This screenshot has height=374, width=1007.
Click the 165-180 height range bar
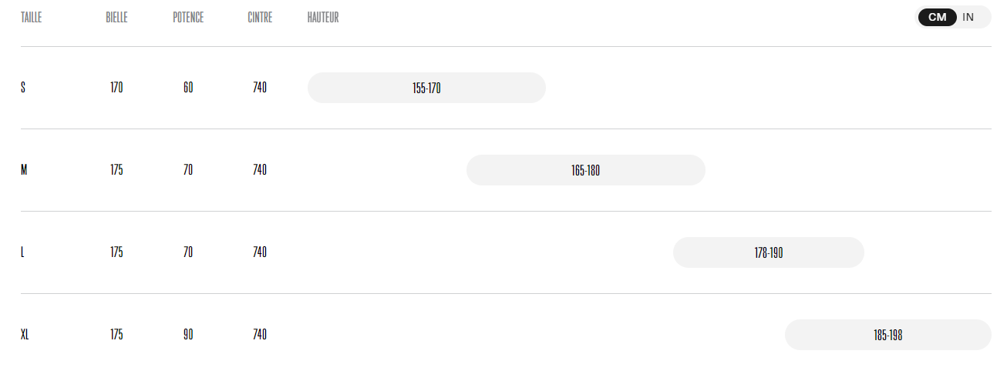coord(586,170)
